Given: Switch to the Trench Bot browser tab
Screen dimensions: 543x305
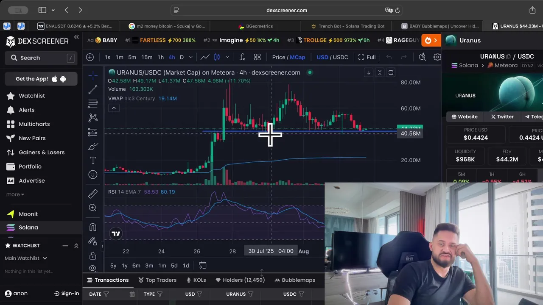Looking at the screenshot, I should [x=347, y=26].
